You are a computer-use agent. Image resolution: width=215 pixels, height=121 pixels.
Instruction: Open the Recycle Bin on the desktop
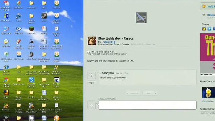(6, 54)
